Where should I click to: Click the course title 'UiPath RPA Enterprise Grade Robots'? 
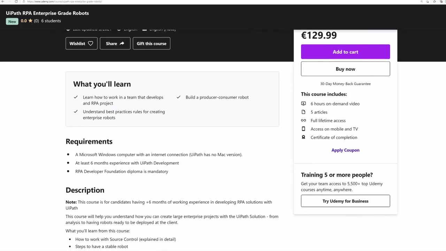[47, 13]
